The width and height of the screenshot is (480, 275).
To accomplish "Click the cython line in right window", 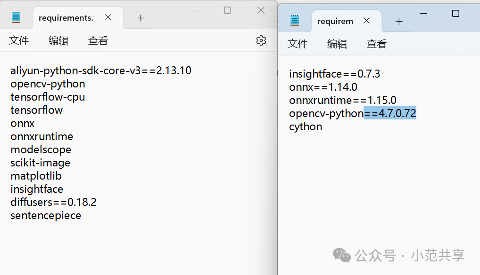I will (x=306, y=126).
